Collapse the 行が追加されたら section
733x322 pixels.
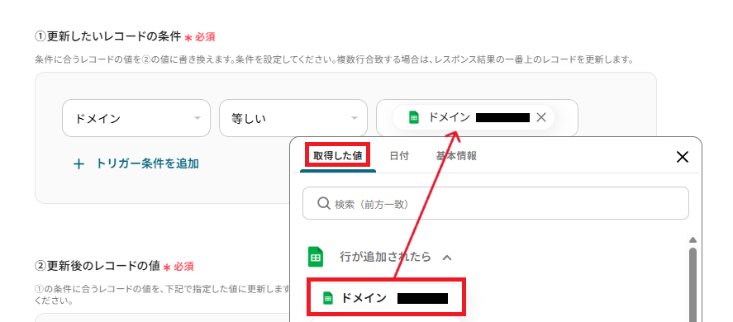tap(447, 257)
